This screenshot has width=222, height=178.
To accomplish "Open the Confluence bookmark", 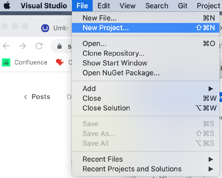I will [25, 63].
